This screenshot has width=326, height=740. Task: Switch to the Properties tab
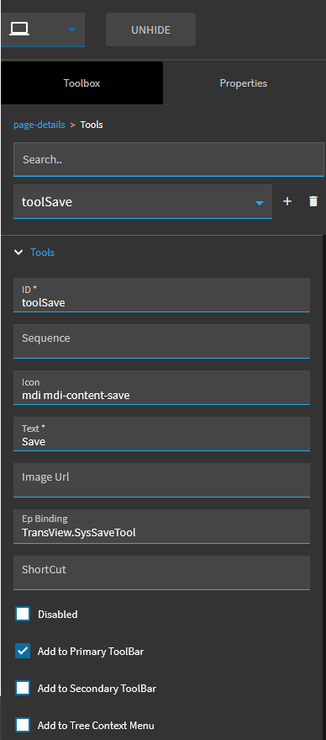click(244, 83)
